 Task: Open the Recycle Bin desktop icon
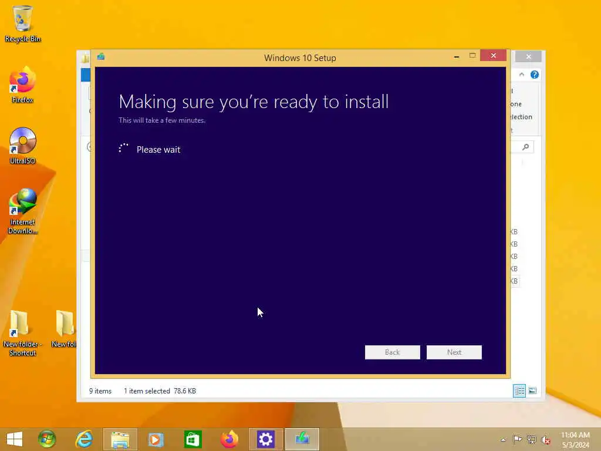click(23, 23)
